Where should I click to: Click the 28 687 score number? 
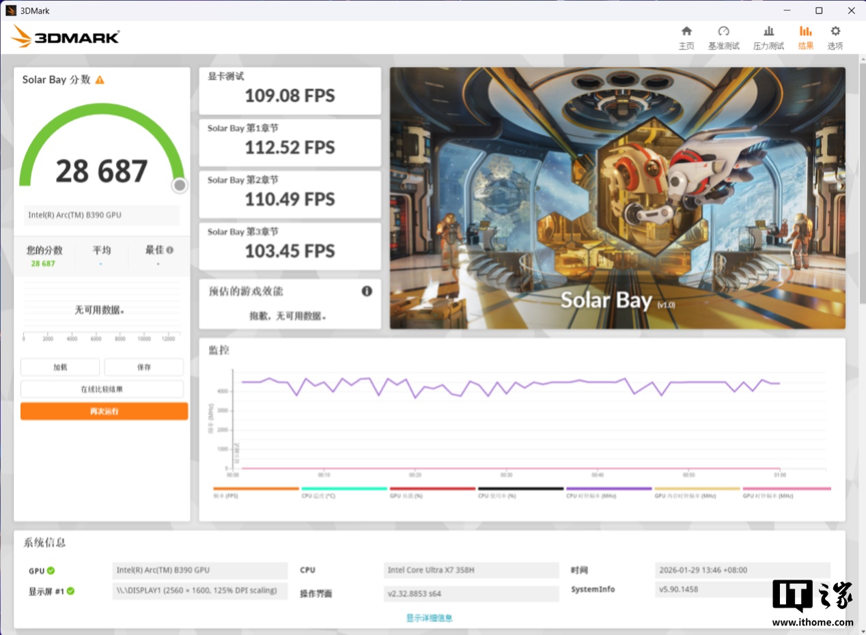(101, 171)
